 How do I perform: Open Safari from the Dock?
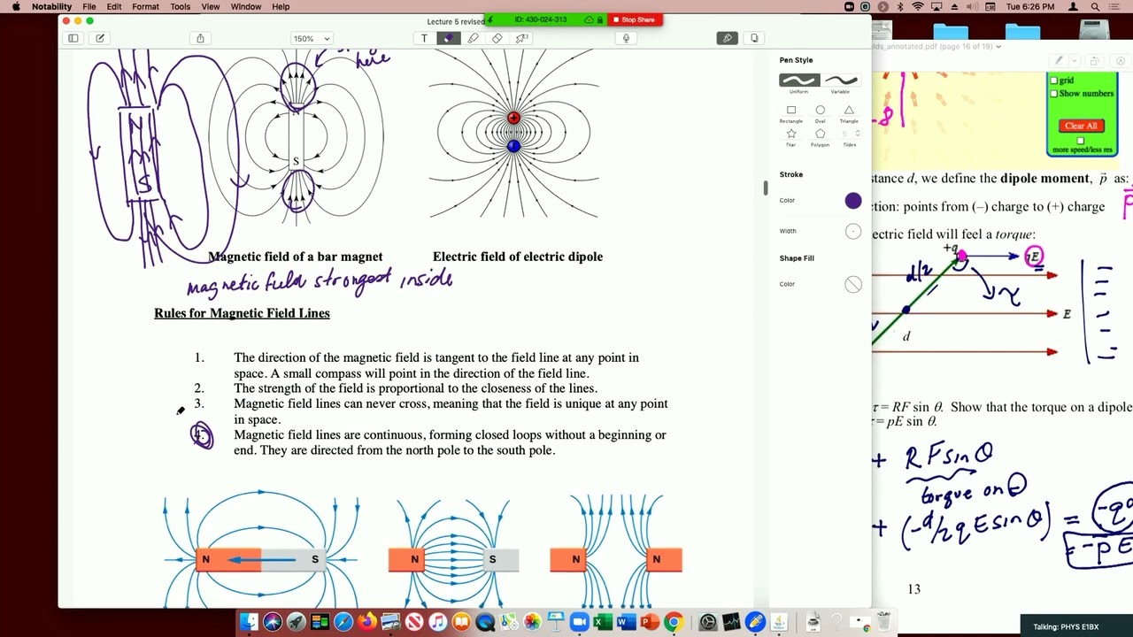pyautogui.click(x=343, y=622)
